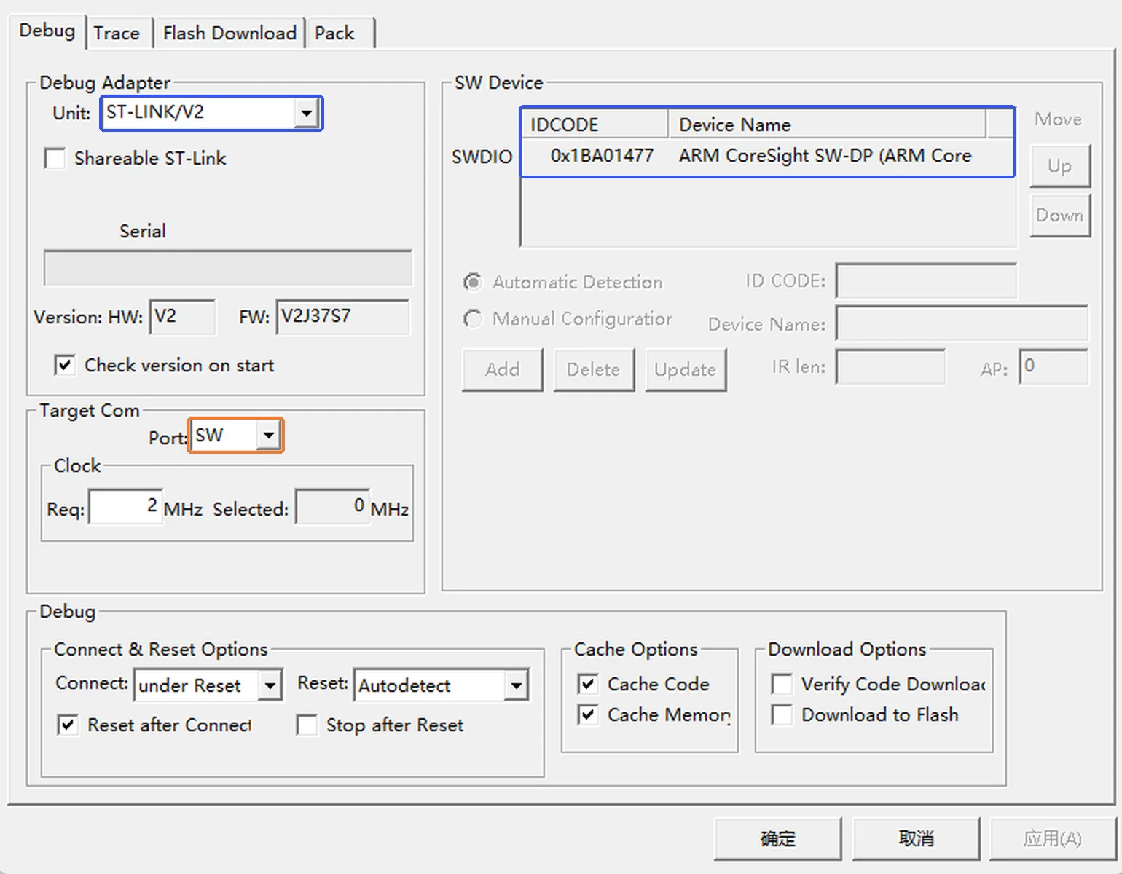Expand the Port SW dropdown

pyautogui.click(x=269, y=436)
